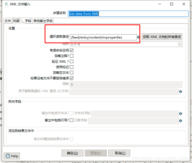Toggle 输出中包括文件名? checkbox
This screenshot has height=163, width=192.
[72, 113]
